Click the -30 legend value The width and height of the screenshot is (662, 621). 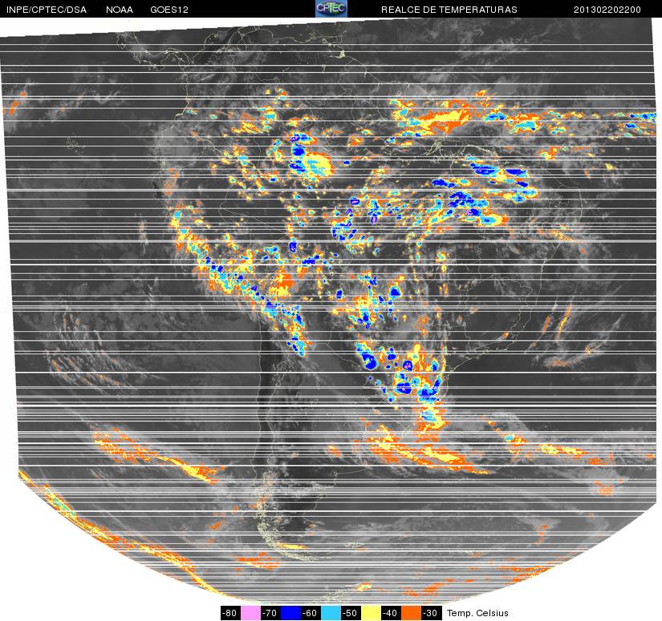point(432,613)
